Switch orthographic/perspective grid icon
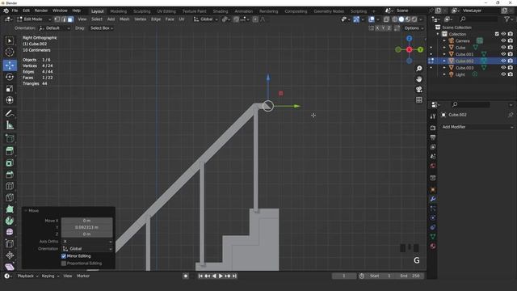 [419, 99]
